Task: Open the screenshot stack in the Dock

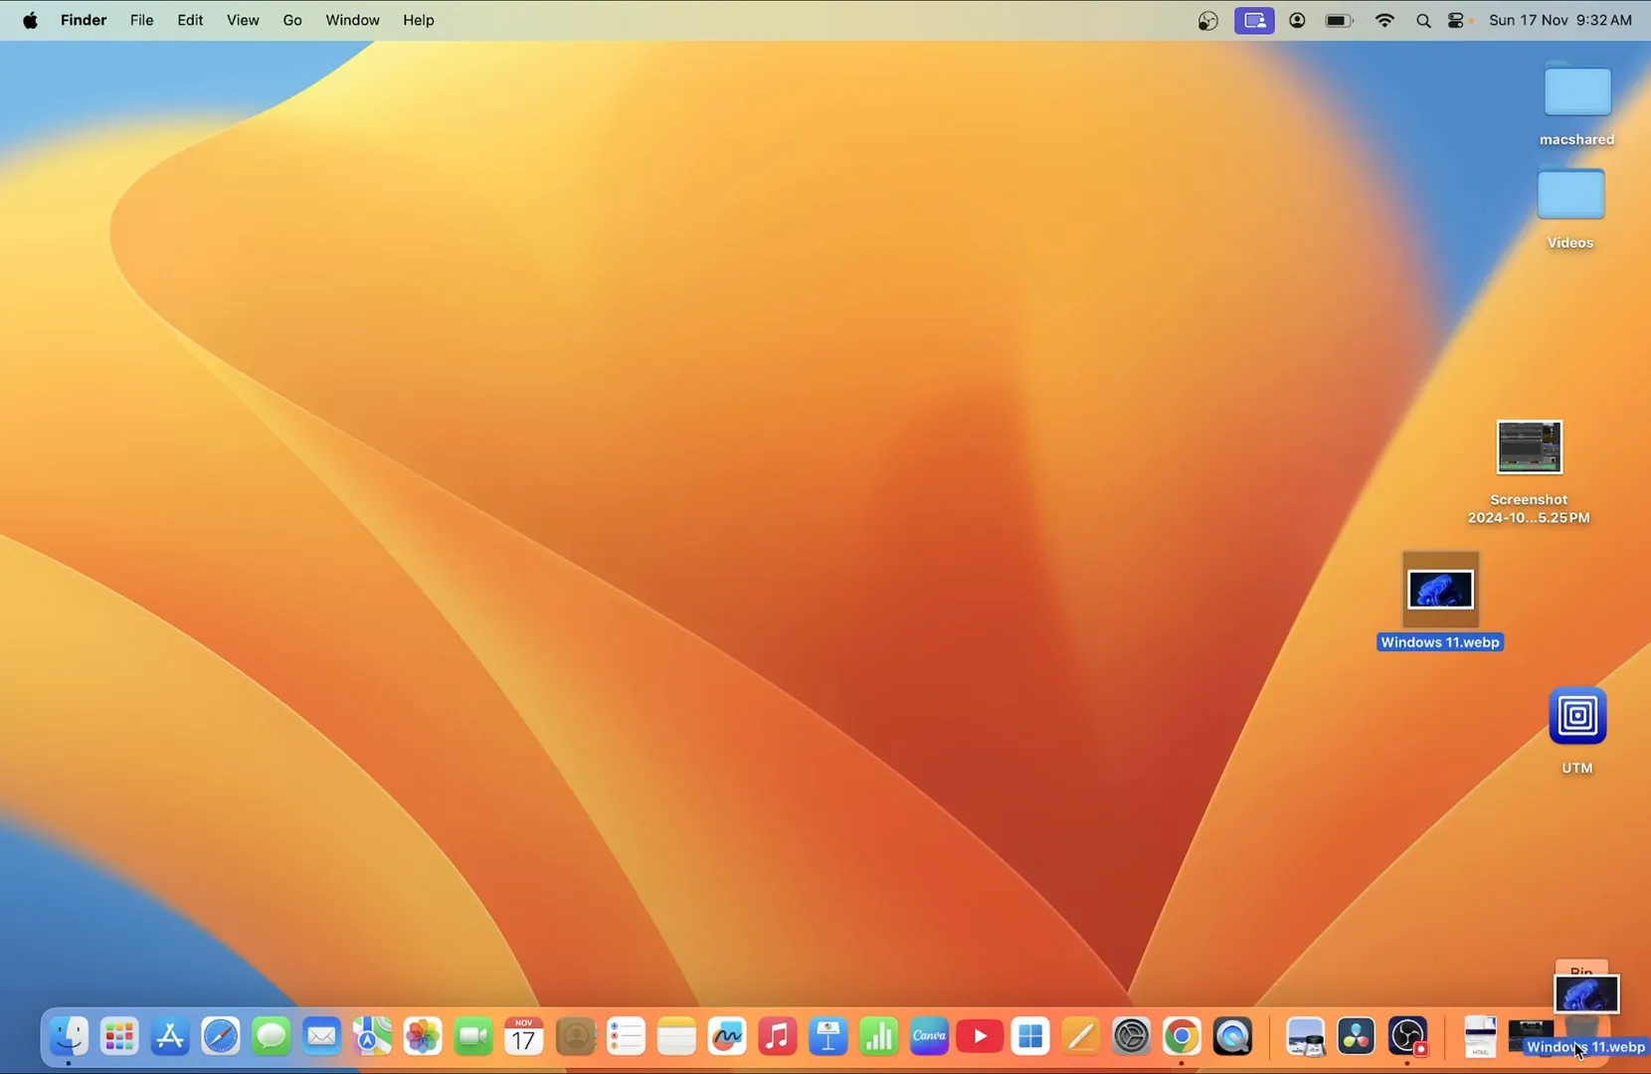Action: click(1531, 1037)
